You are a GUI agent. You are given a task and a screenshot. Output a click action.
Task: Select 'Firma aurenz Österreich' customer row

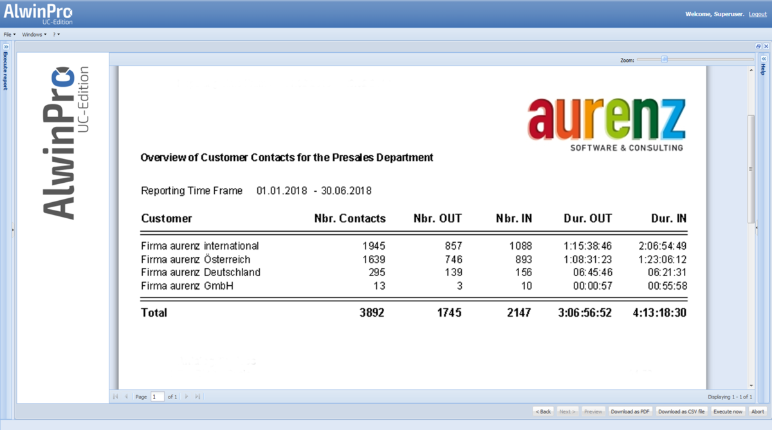(x=414, y=259)
